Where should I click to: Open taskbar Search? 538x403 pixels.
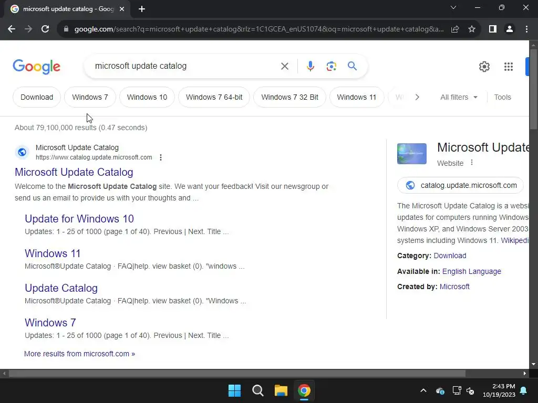(x=257, y=390)
